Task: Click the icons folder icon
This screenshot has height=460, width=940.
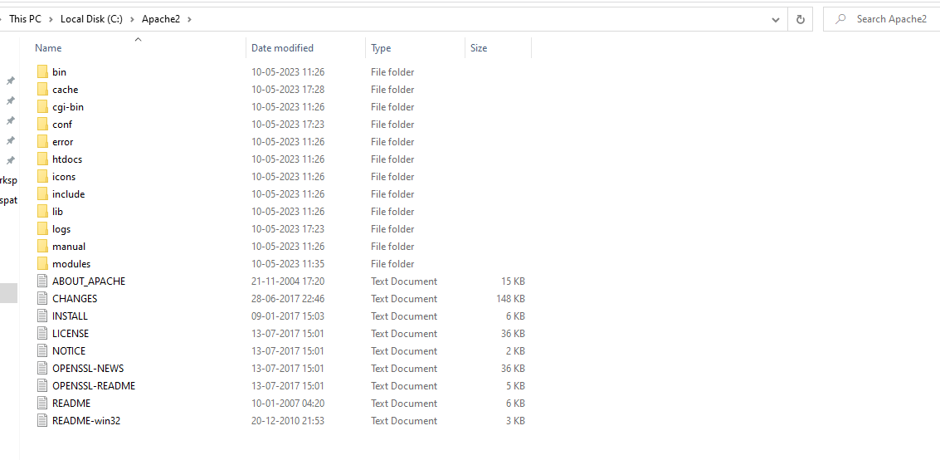Action: tap(42, 176)
